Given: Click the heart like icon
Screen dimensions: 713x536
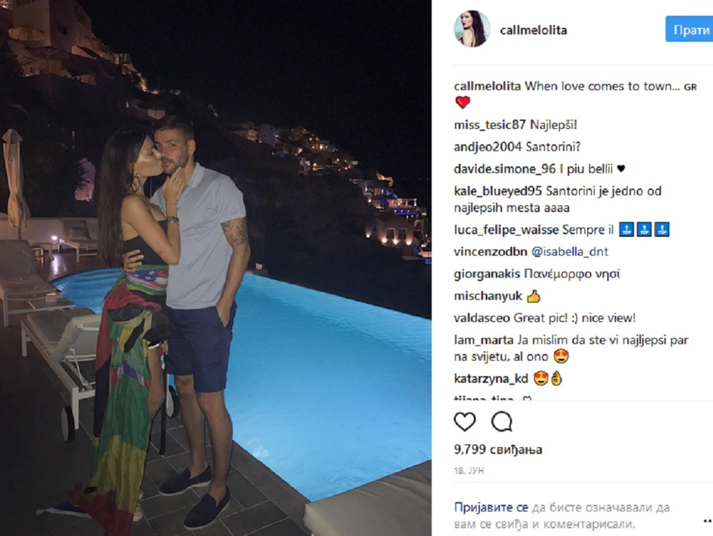Looking at the screenshot, I should click(465, 421).
